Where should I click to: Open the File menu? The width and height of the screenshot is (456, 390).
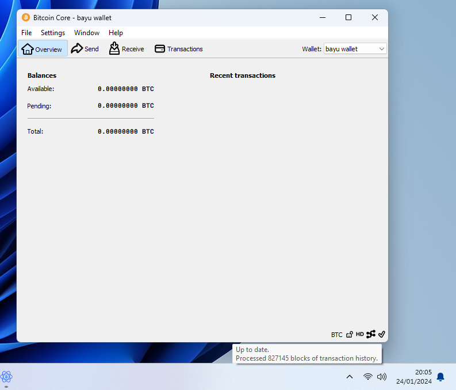tap(26, 33)
